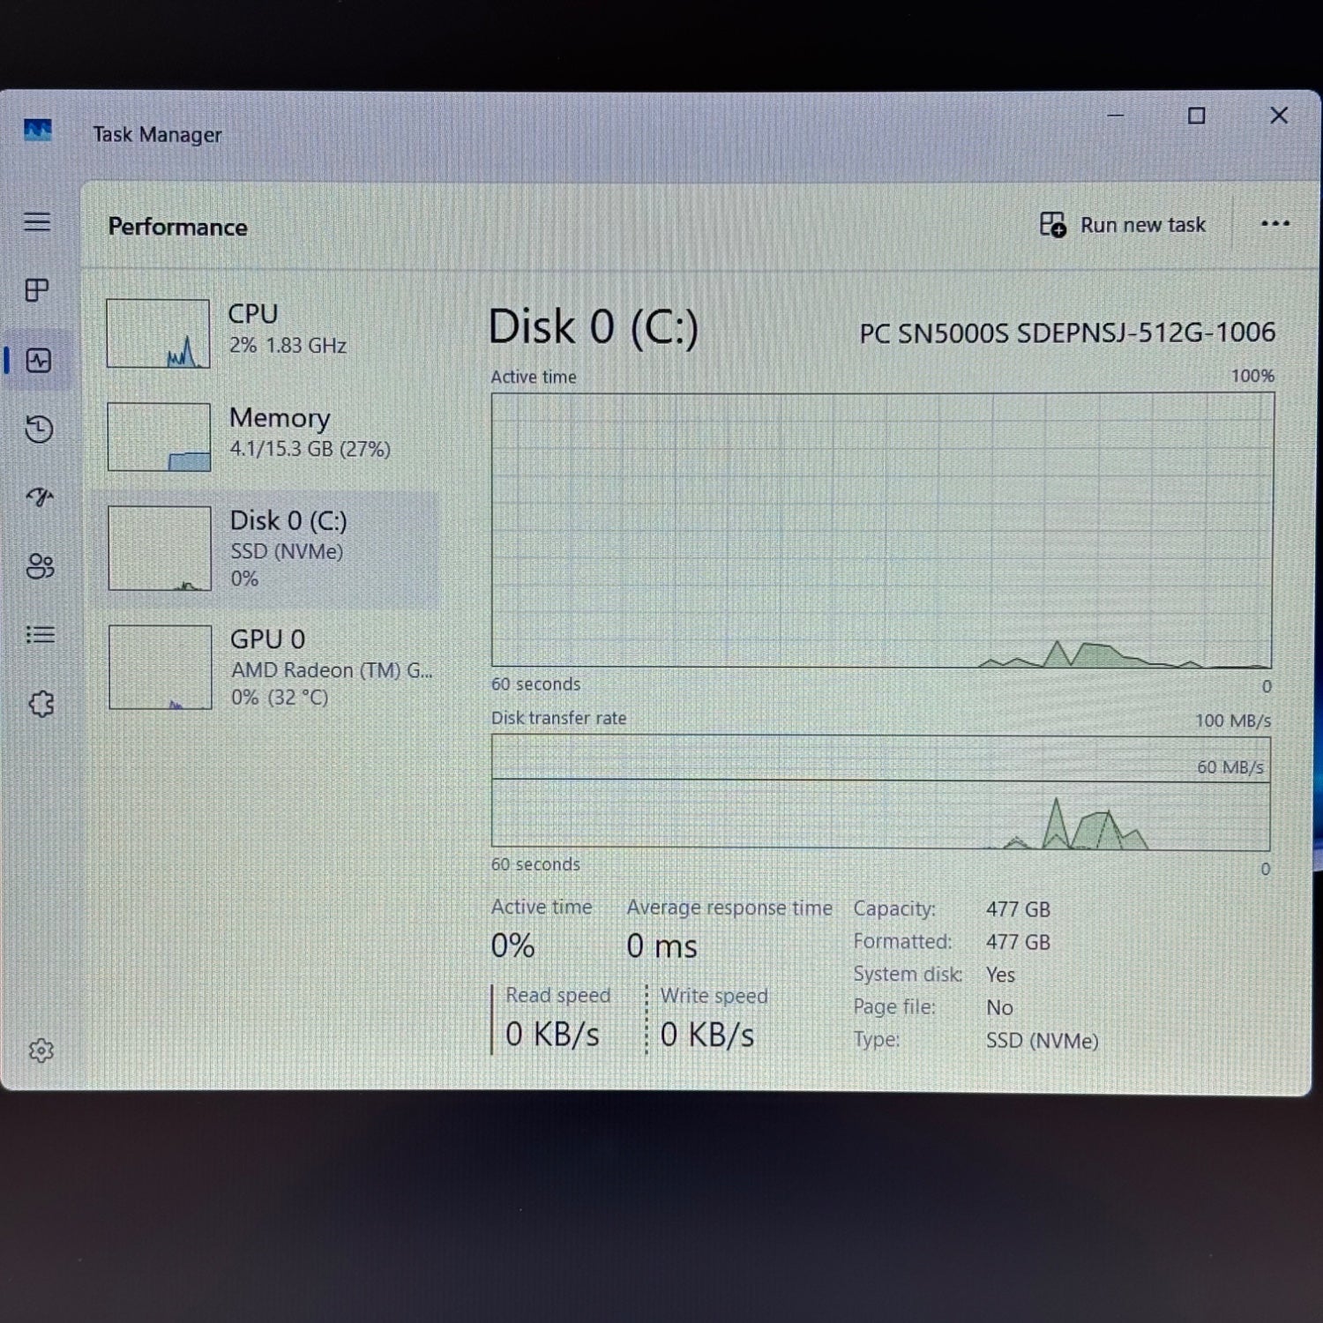
Task: Click the Disk transfer rate graph
Action: (x=880, y=793)
